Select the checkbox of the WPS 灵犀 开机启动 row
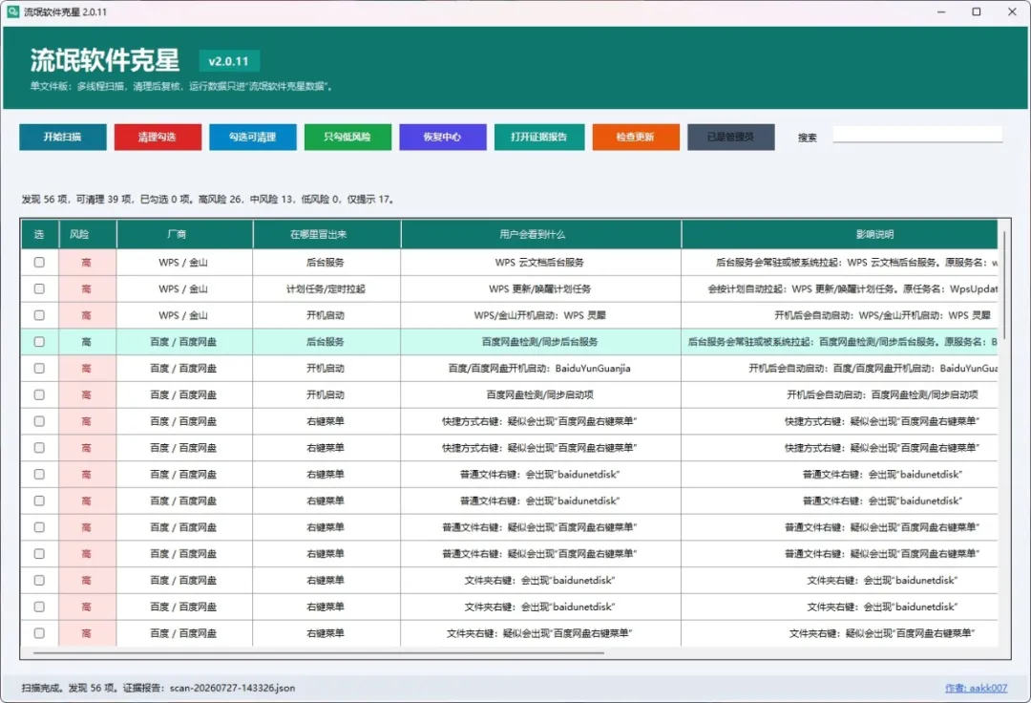1031x703 pixels. coord(39,315)
